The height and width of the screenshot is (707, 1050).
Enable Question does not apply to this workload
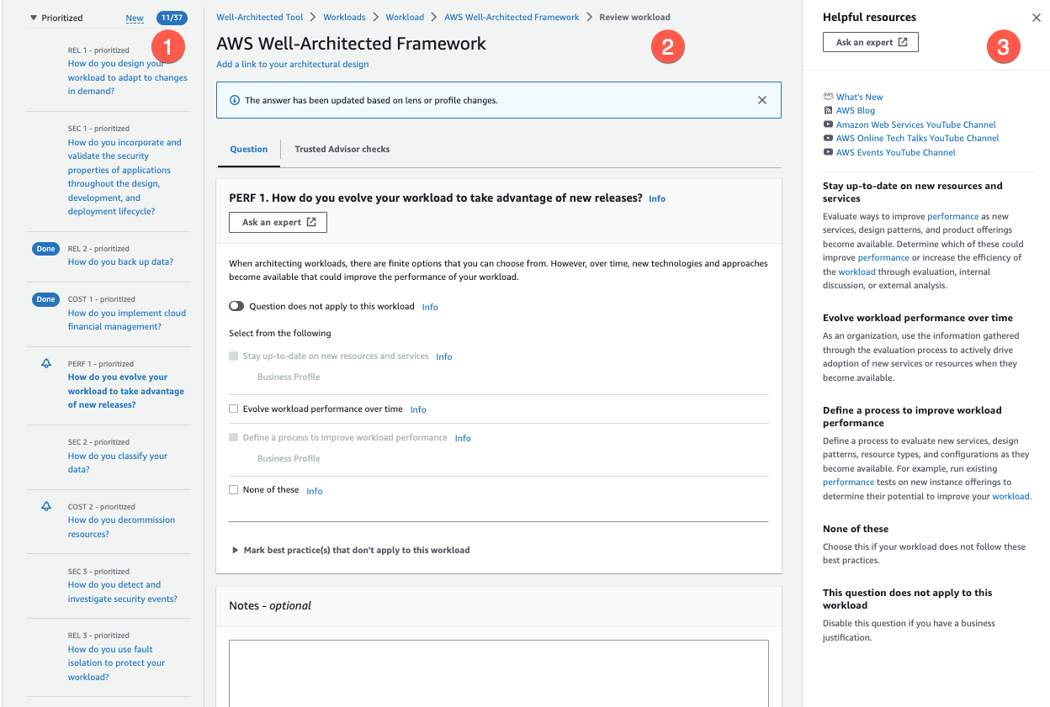(236, 305)
